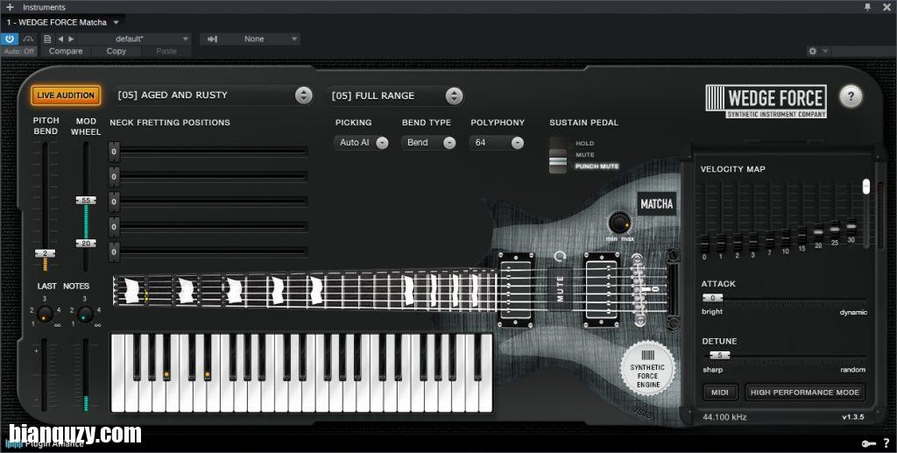
Task: Open the Bend Type dropdown
Action: pos(428,143)
